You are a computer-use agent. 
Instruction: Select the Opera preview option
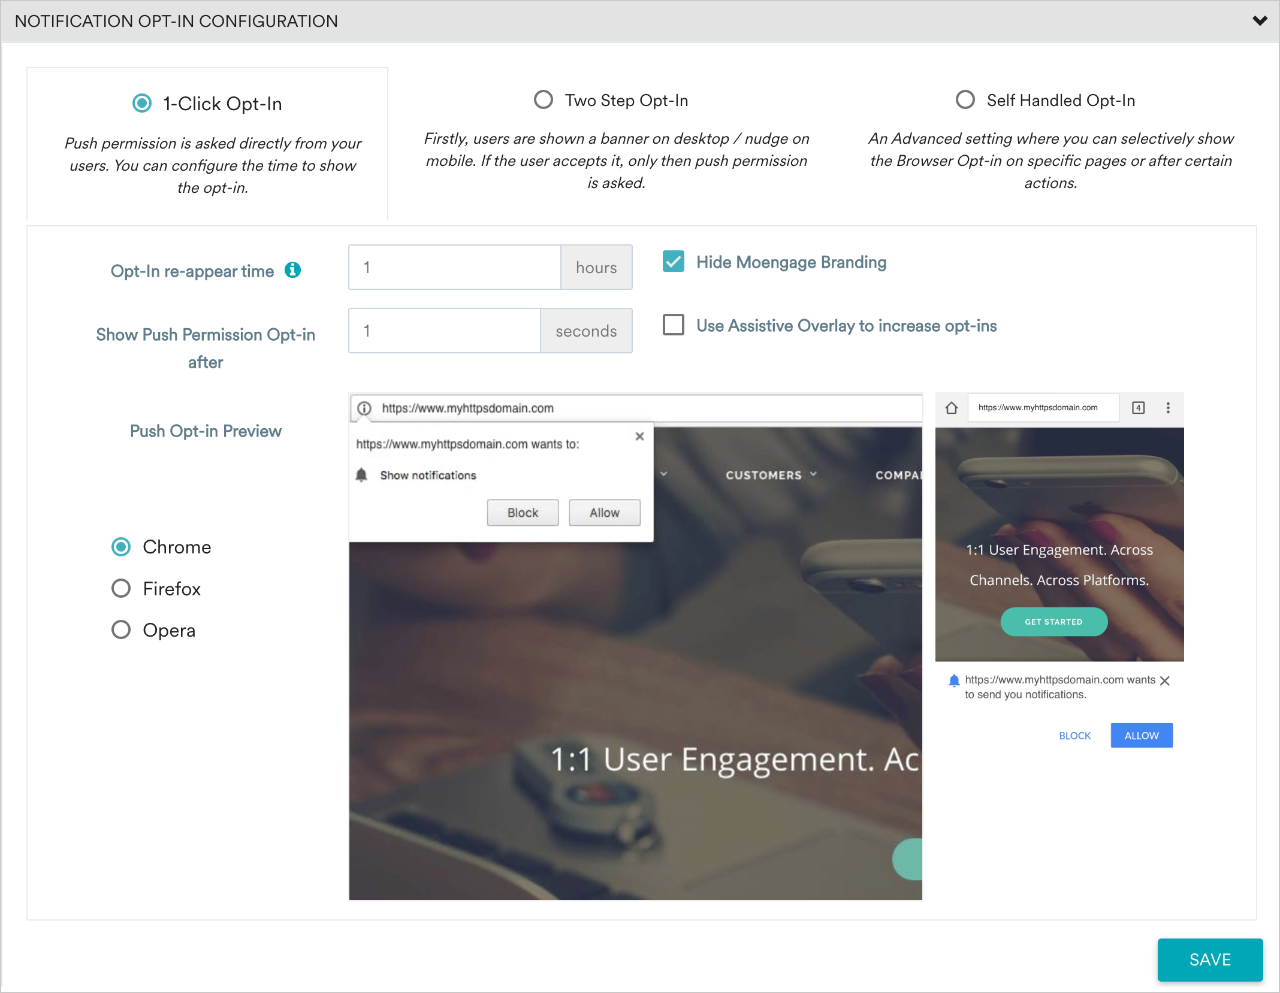tap(121, 629)
